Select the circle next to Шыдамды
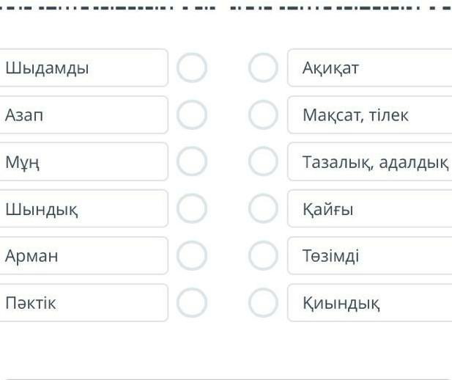This screenshot has height=380, width=452. point(192,68)
